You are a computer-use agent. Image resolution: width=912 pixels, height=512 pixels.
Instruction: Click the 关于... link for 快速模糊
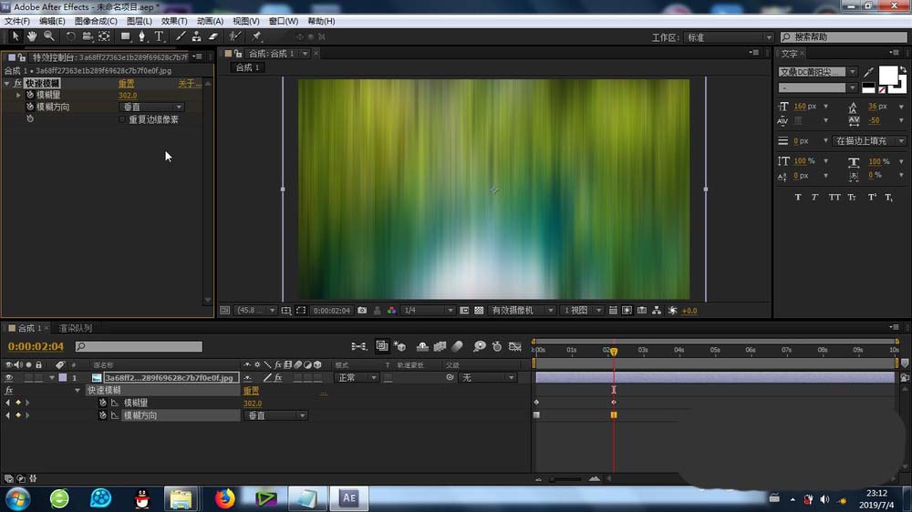(188, 83)
